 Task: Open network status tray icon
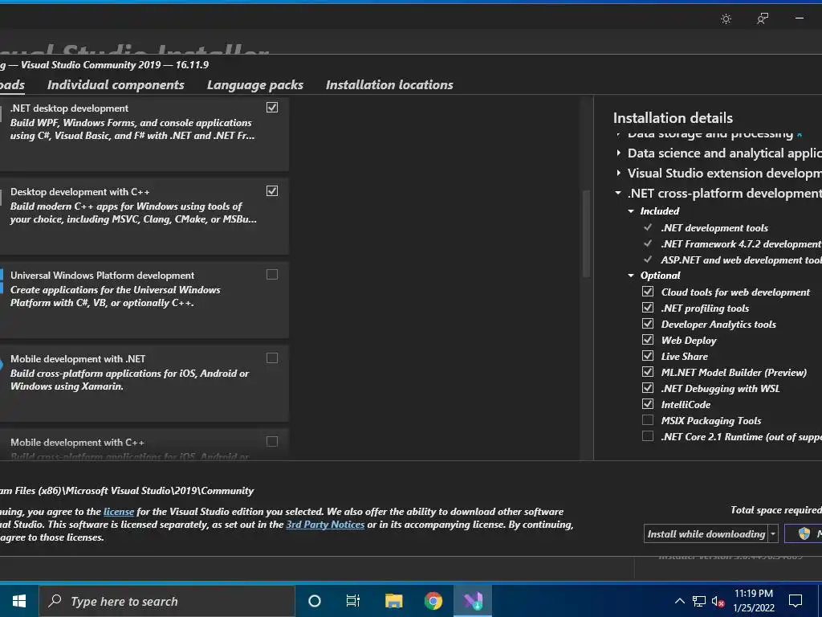699,601
